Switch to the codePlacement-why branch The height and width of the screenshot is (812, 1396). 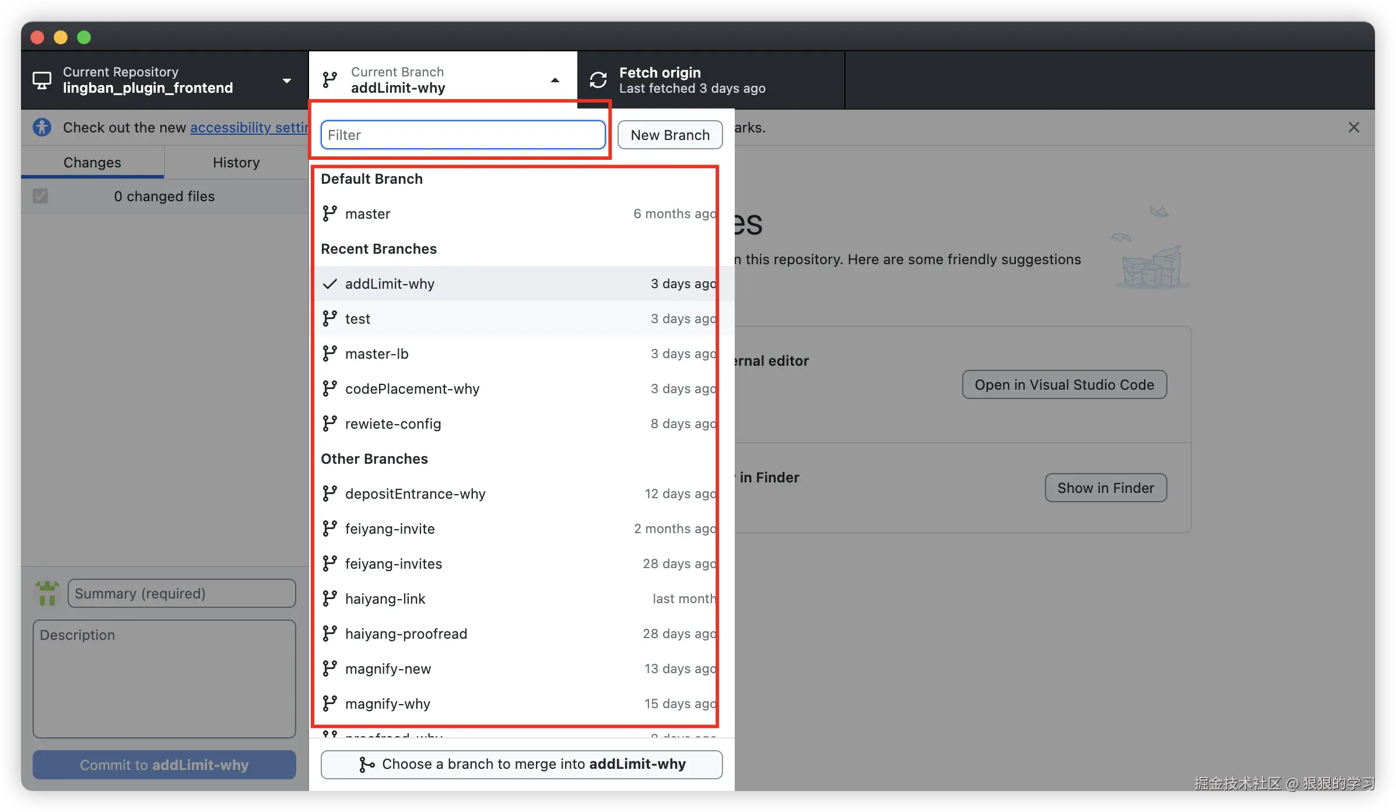click(x=412, y=388)
